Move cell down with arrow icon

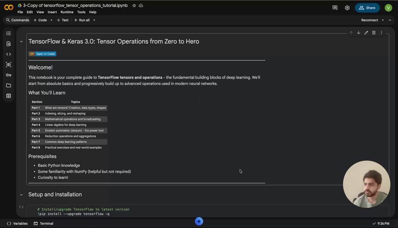(359, 33)
